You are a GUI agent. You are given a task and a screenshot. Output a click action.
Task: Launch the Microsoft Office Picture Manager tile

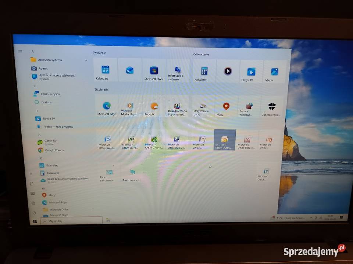(x=247, y=140)
